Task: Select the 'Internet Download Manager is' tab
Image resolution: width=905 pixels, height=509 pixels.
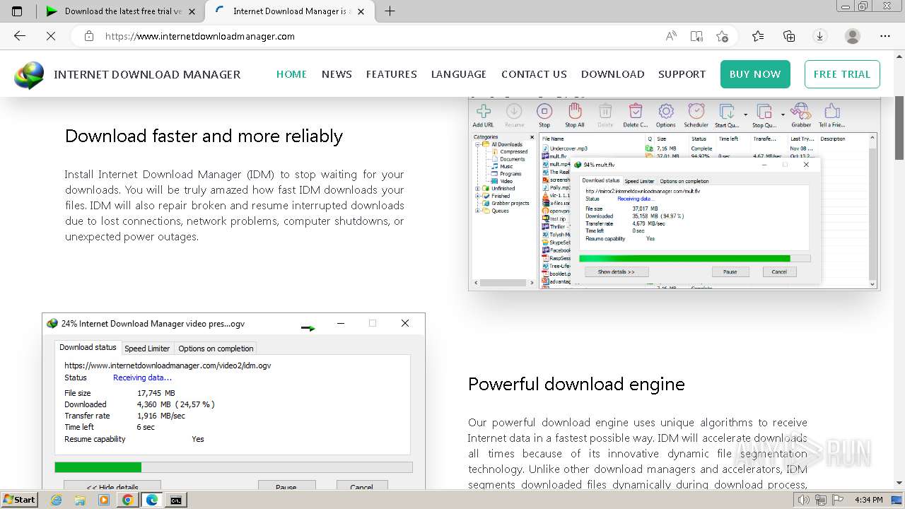Action: 290,11
